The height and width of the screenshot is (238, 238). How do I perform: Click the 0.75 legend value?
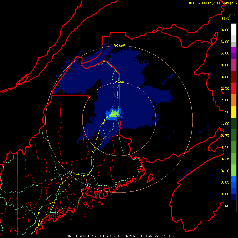point(225,136)
